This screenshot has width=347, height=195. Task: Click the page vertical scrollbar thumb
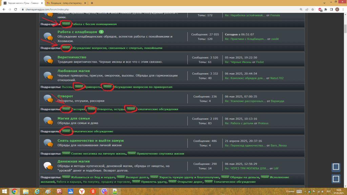(345, 29)
